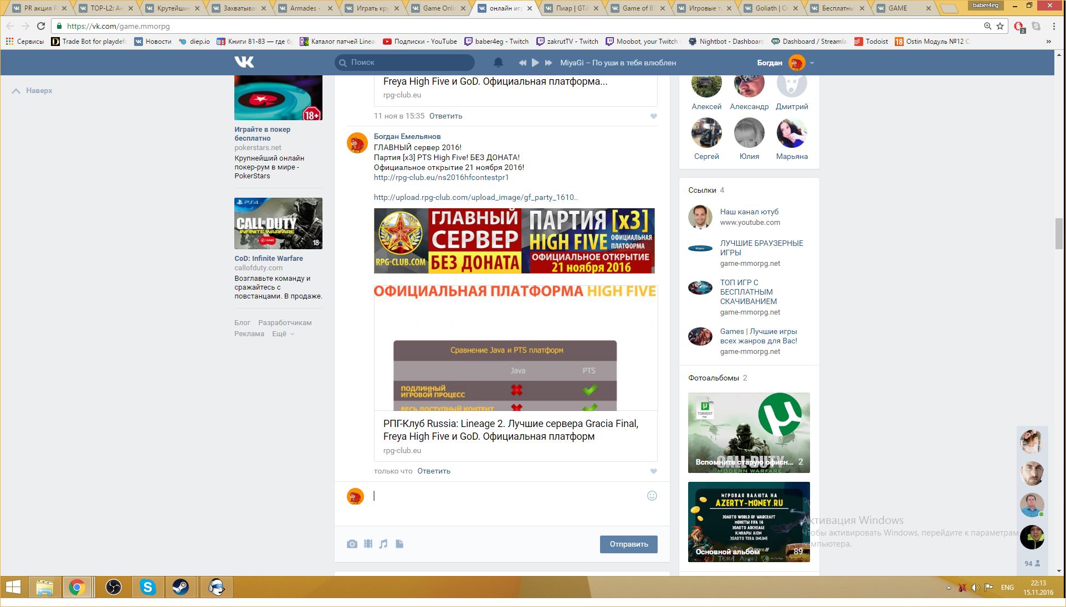Show more bookmarks with double chevron

[x=1048, y=42]
